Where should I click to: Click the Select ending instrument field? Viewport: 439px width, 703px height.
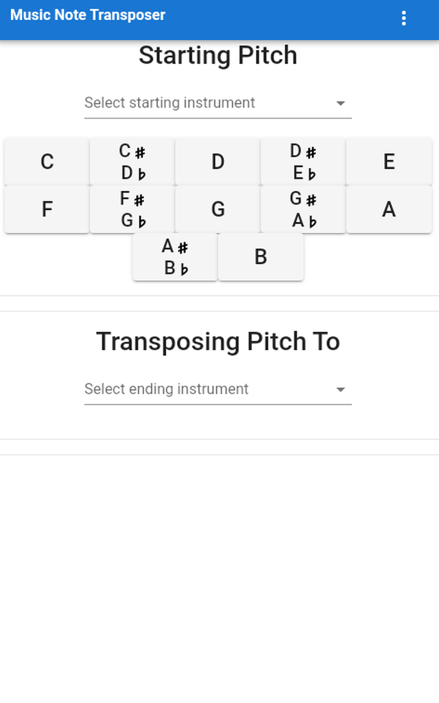(209, 389)
